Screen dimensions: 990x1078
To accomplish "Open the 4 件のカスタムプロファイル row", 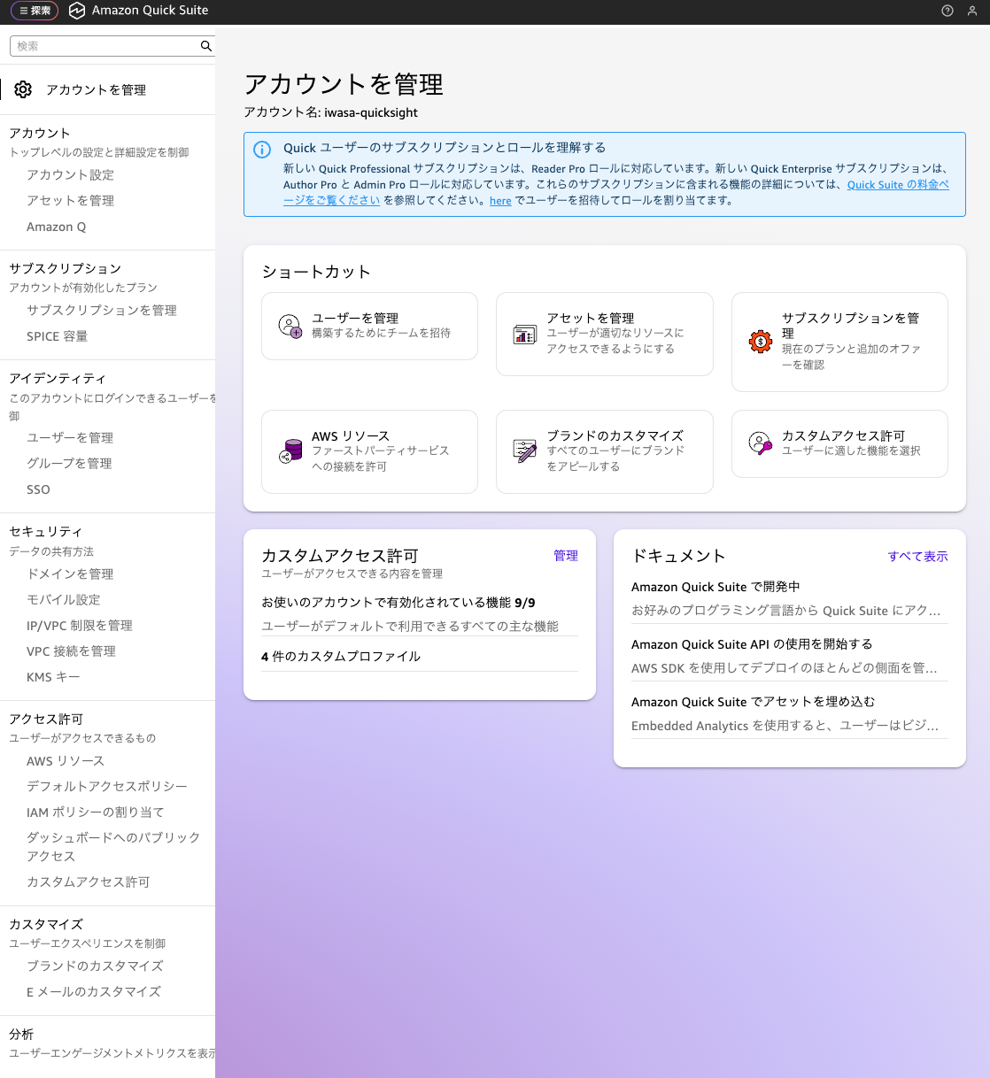I will (341, 657).
